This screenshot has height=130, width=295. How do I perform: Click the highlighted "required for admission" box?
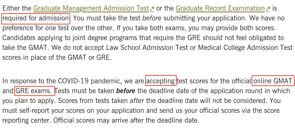coord(36,19)
